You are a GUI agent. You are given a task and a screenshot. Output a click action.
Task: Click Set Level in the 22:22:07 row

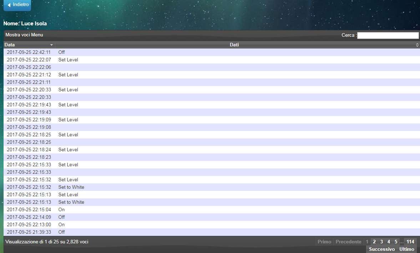coord(68,60)
